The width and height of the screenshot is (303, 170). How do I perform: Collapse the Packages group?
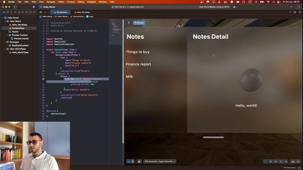tap(5, 42)
